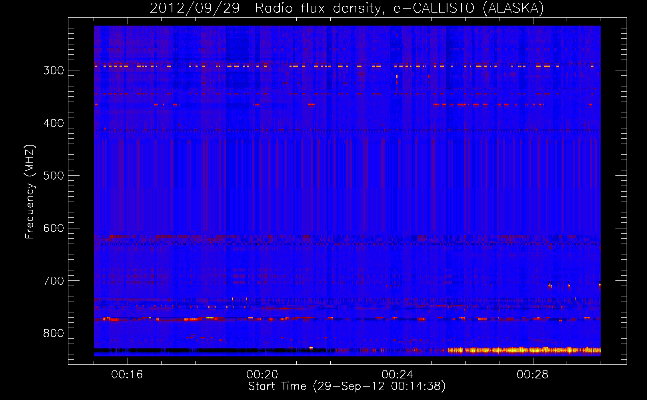Click the bright yellow burst near 840 MHz
Screen dimensions: 647x400
click(x=524, y=350)
